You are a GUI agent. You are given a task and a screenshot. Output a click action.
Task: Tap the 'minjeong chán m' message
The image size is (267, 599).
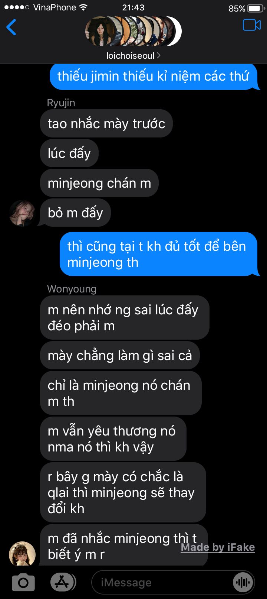(99, 183)
